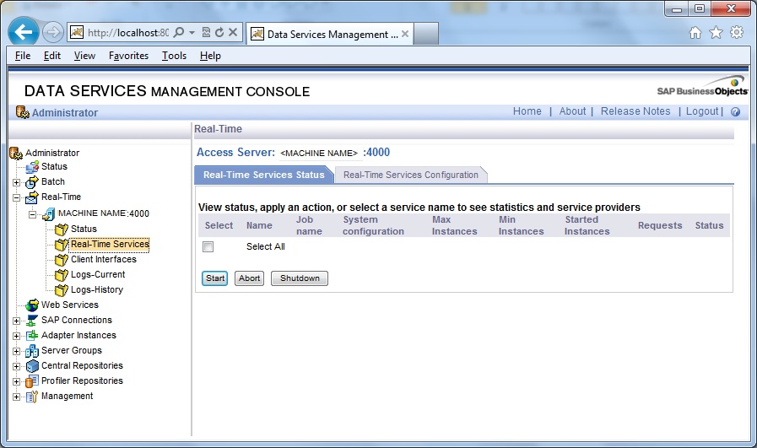Open a new browser tab
The image size is (757, 448).
pyautogui.click(x=426, y=34)
